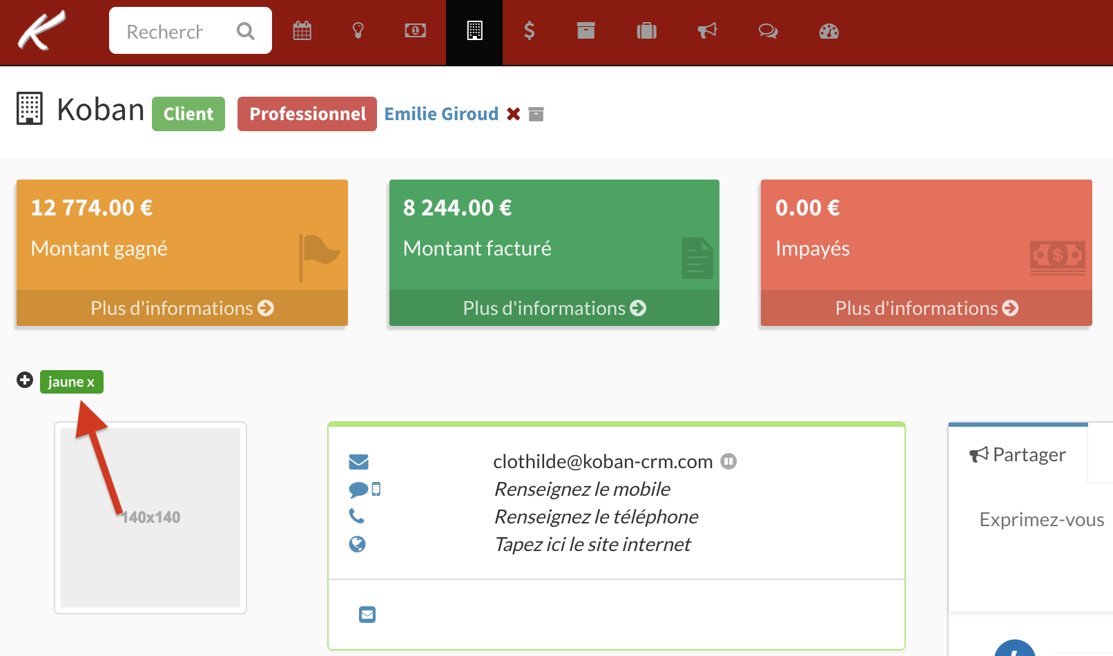Viewport: 1113px width, 656px height.
Task: Open the megaphone icon in navbar
Action: pyautogui.click(x=708, y=31)
